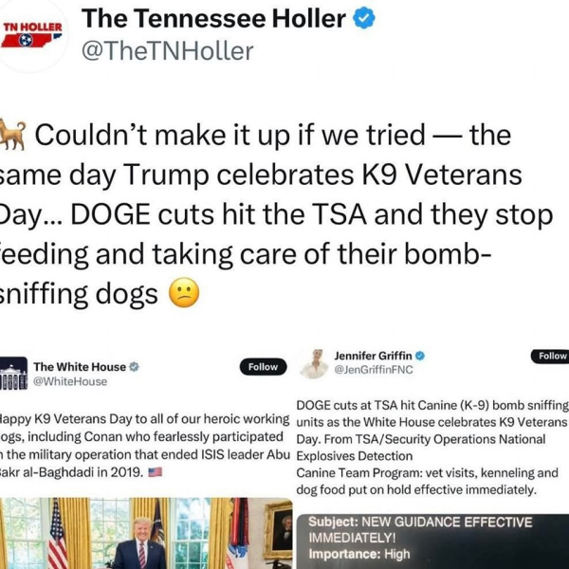Open the Oval Office photo thumbnail
The width and height of the screenshot is (569, 569).
coord(146,533)
